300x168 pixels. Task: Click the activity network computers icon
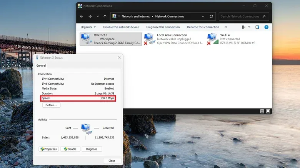coord(87,129)
